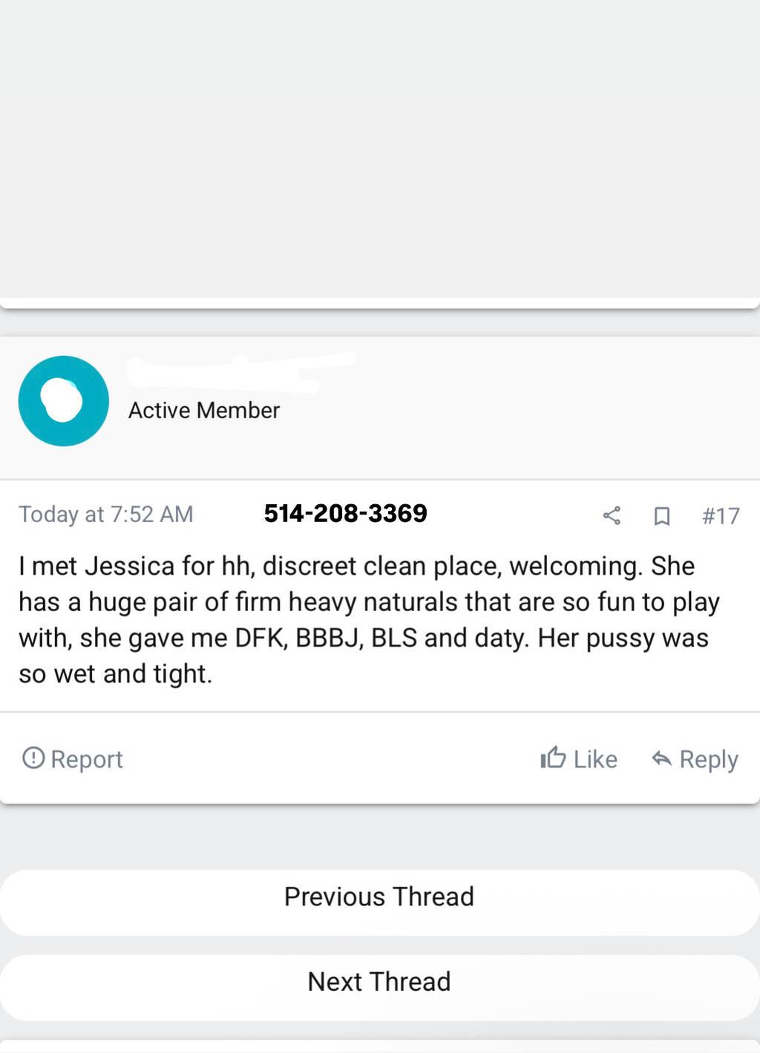Navigate to the Next Thread
Viewport: 760px width, 1053px height.
point(379,982)
